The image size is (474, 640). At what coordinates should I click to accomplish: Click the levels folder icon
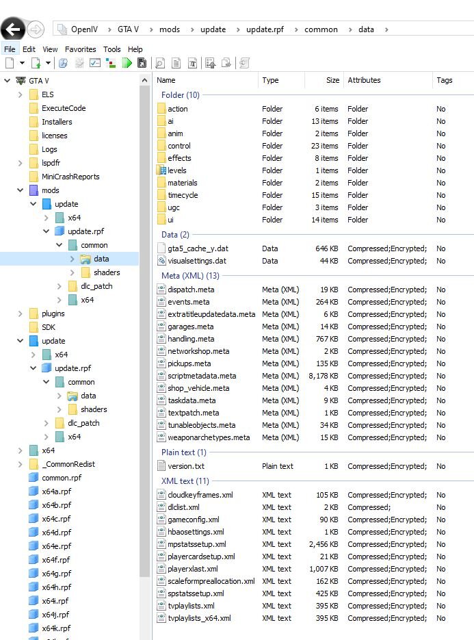(162, 170)
